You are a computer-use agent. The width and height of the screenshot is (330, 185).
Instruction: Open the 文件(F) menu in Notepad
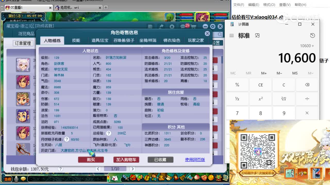[239, 5]
